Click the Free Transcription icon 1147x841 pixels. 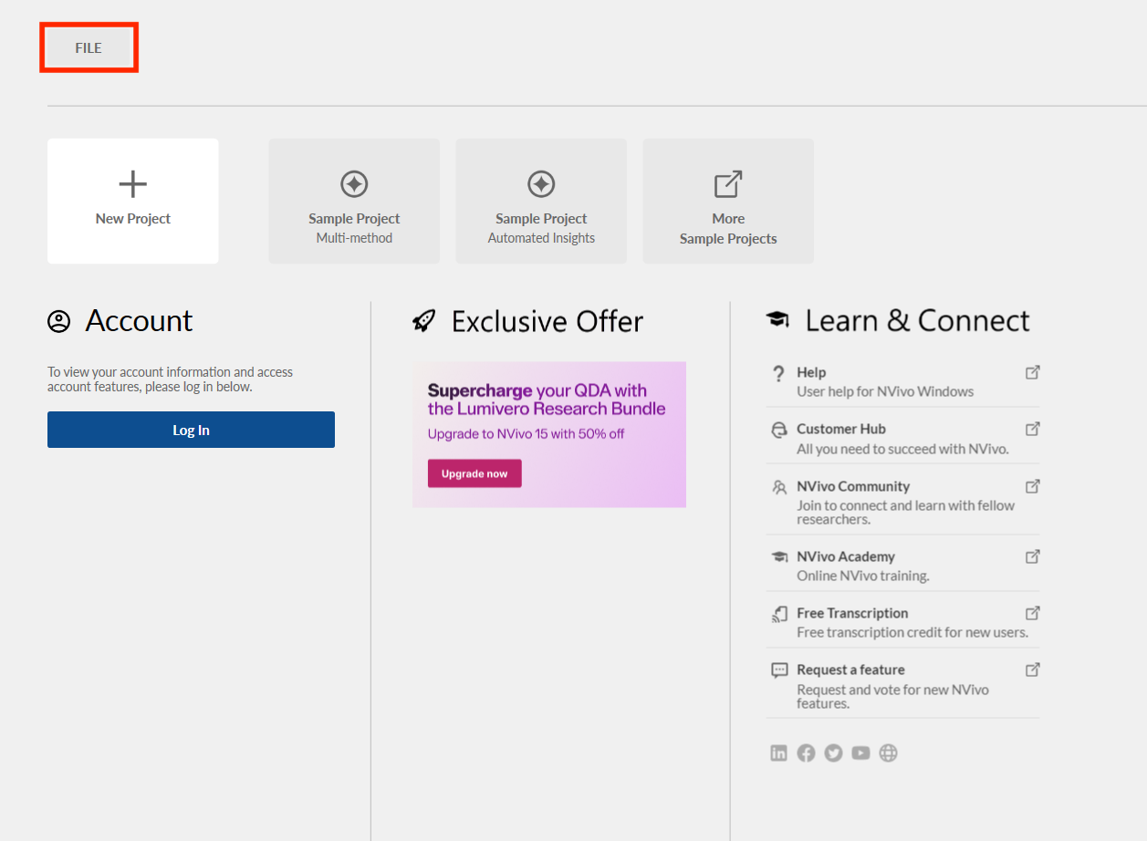pyautogui.click(x=779, y=614)
